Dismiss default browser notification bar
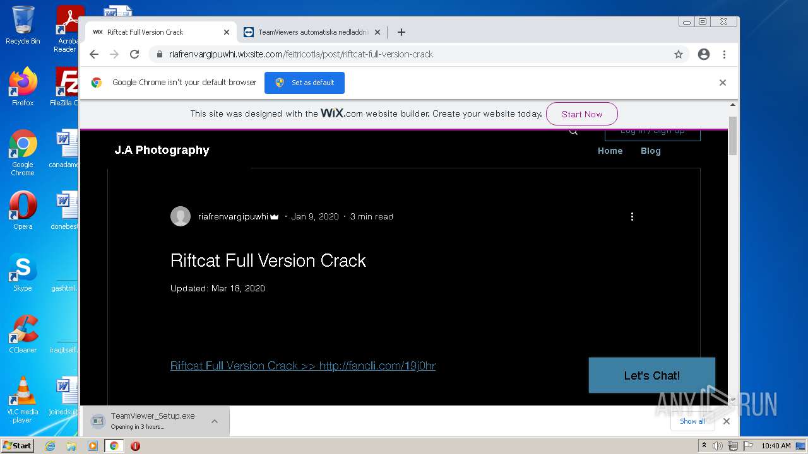Screen dimensions: 808x454 [x=723, y=83]
